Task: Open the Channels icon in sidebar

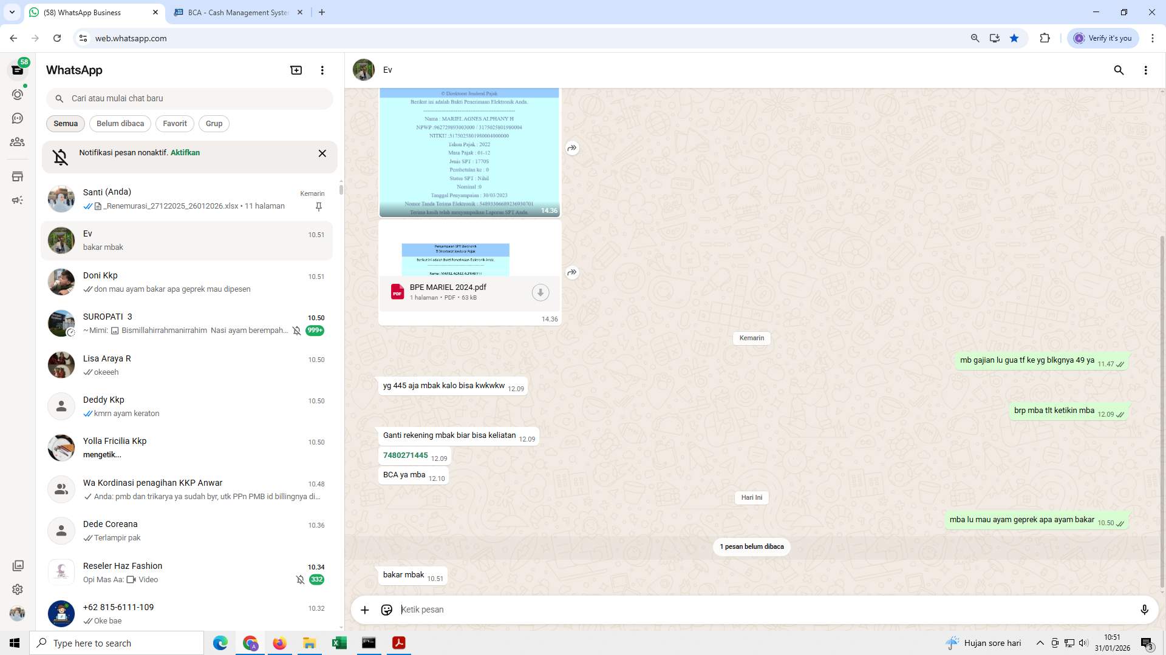Action: (x=18, y=118)
